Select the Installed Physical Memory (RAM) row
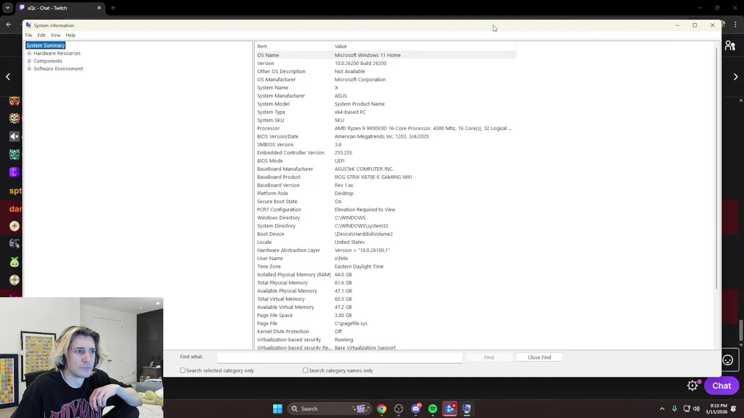The width and height of the screenshot is (744, 418). click(386, 275)
